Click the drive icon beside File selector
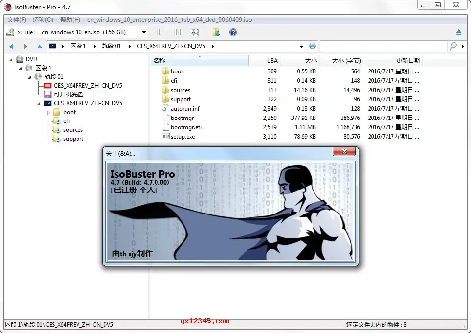Viewport: 471px width, 333px height. [10, 32]
